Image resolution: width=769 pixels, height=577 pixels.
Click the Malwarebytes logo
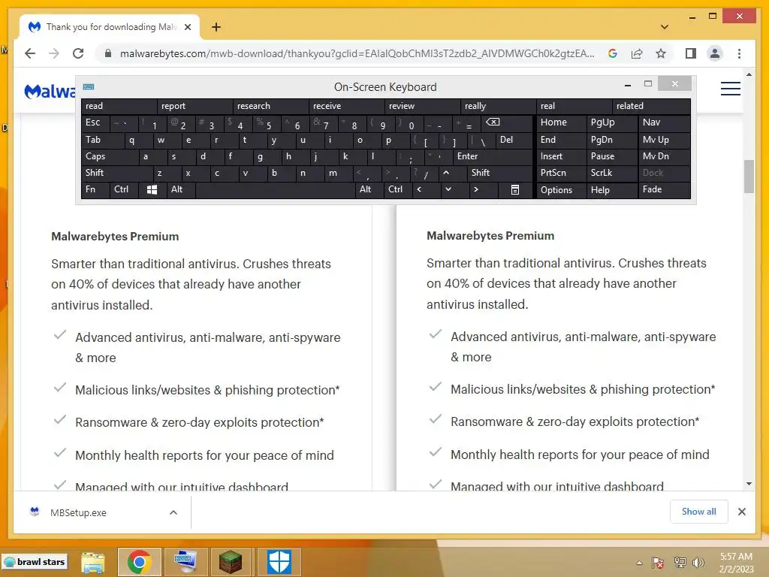50,91
